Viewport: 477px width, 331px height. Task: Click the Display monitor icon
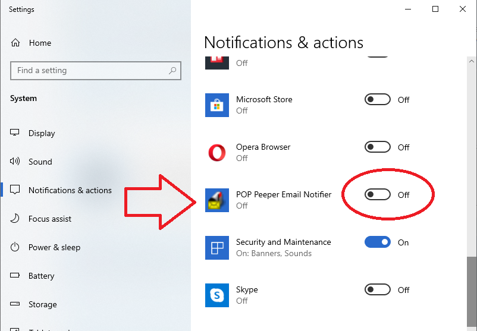(x=15, y=133)
